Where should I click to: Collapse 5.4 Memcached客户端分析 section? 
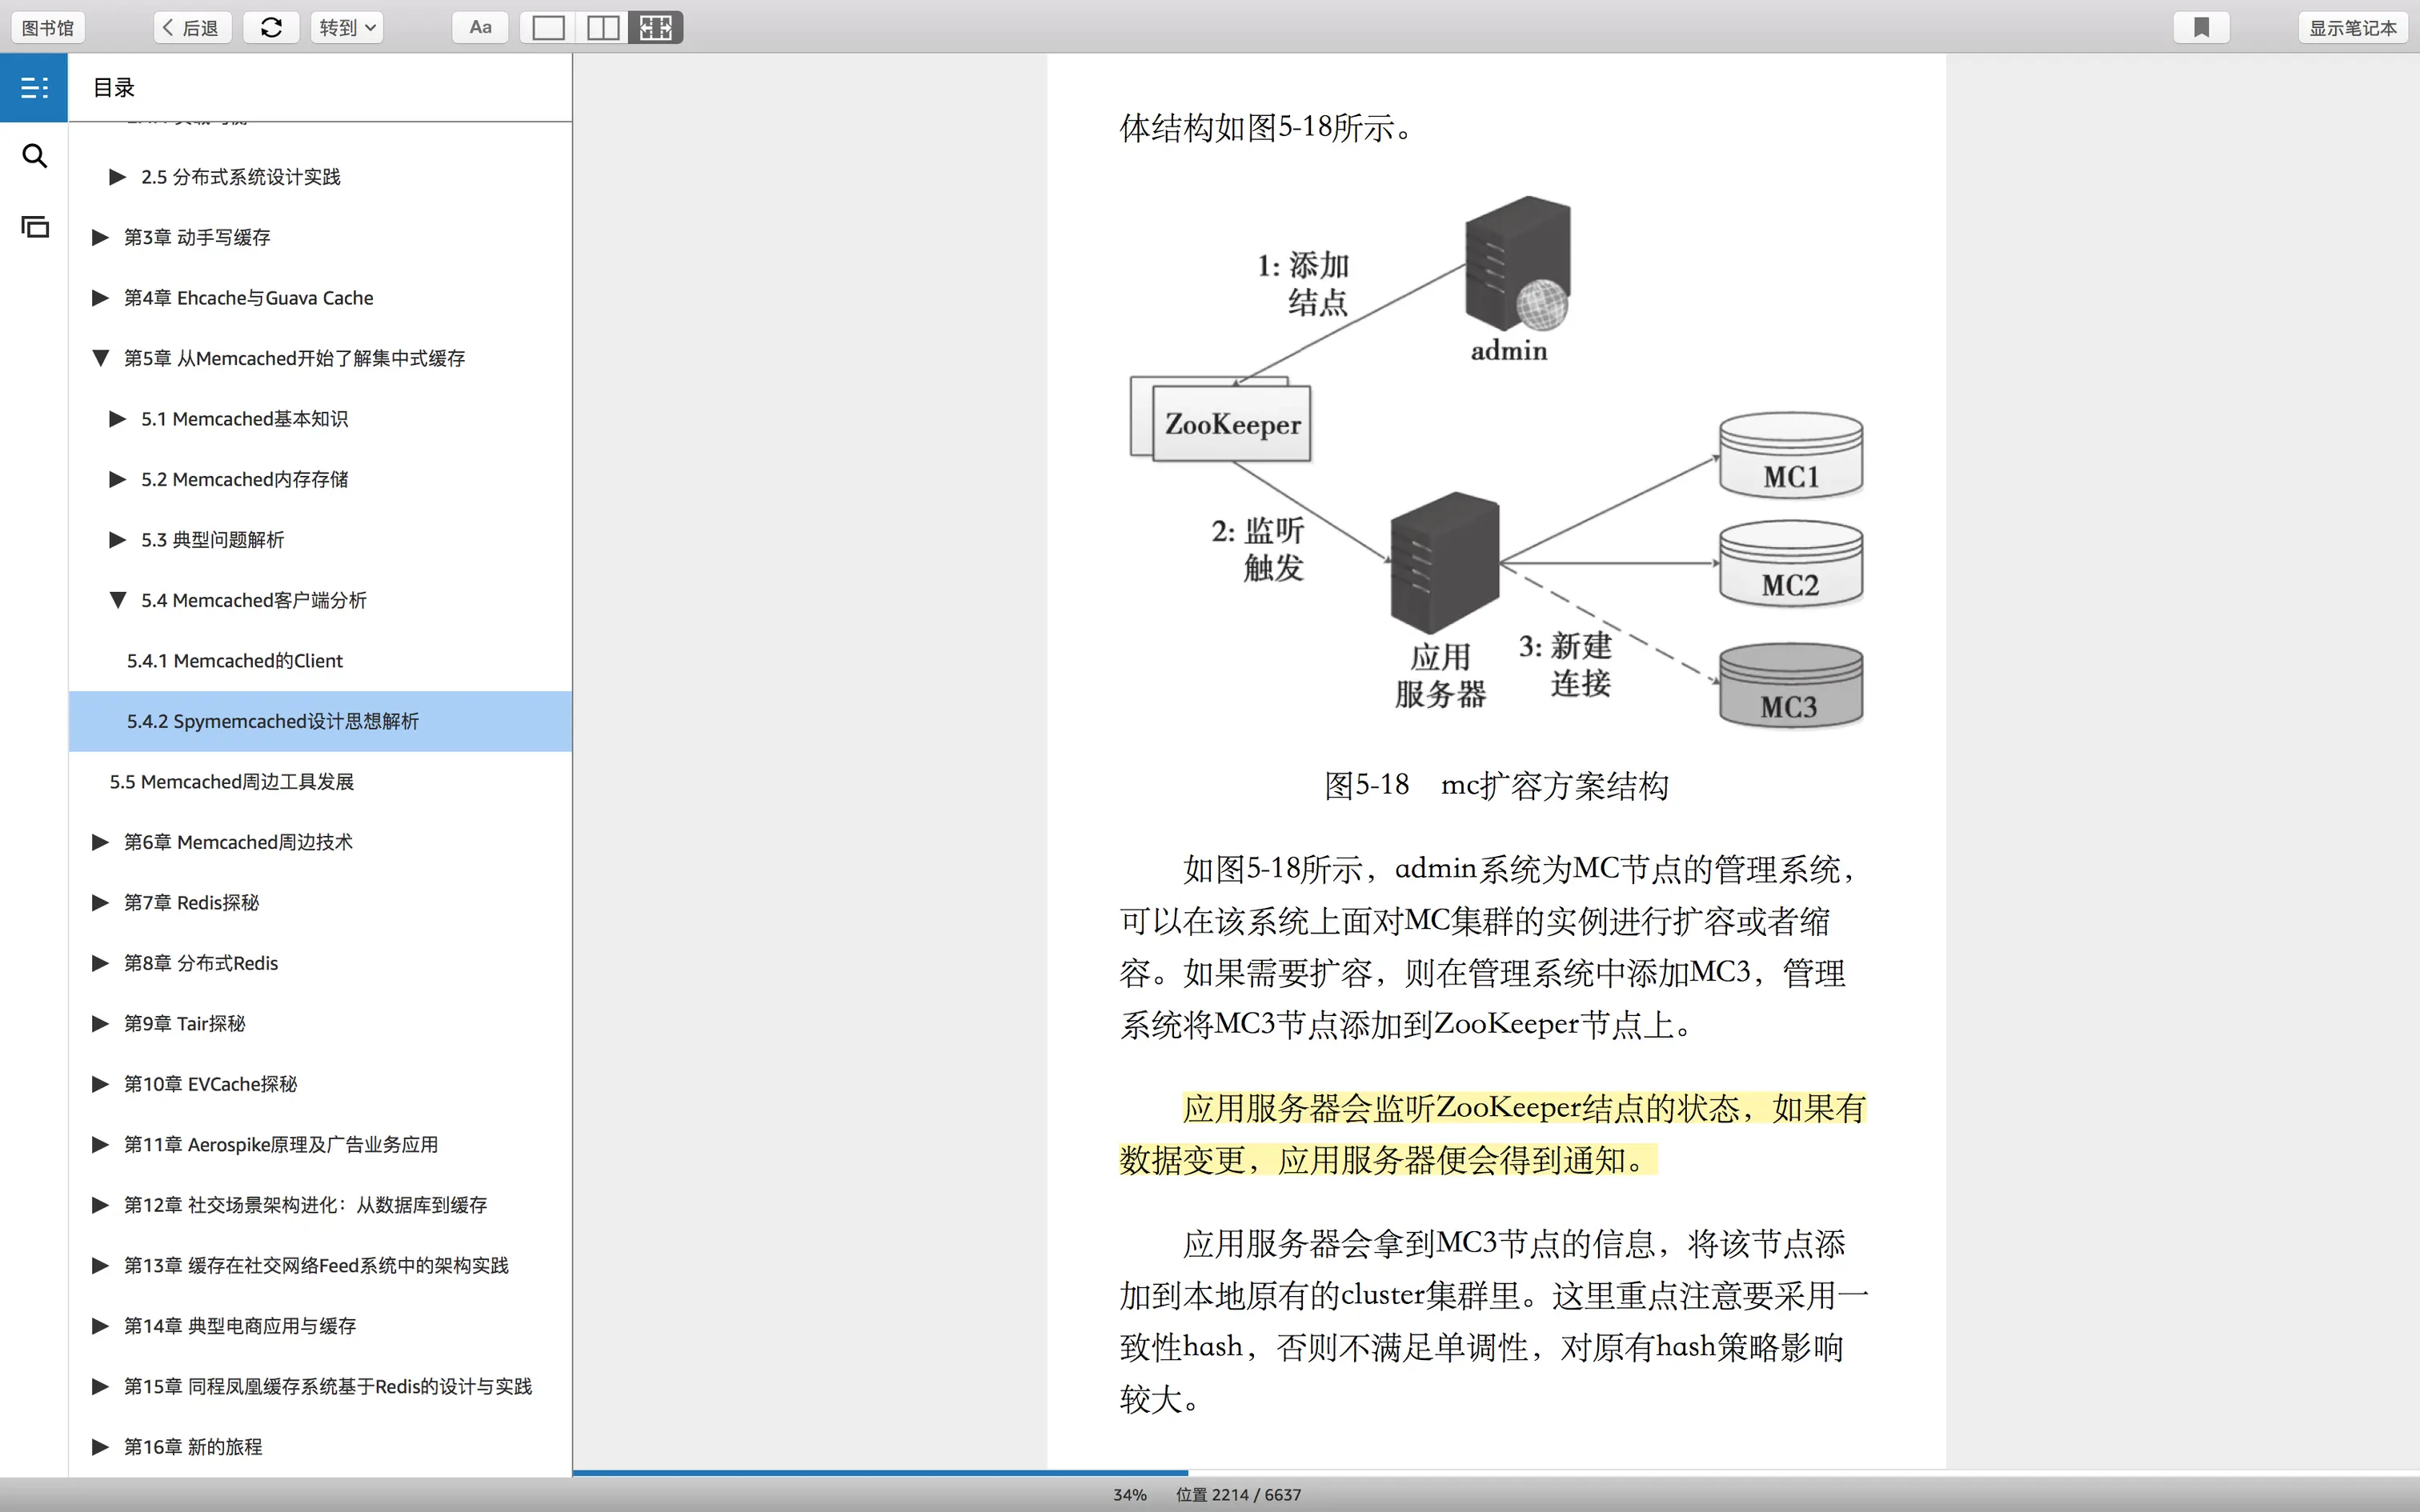click(117, 600)
